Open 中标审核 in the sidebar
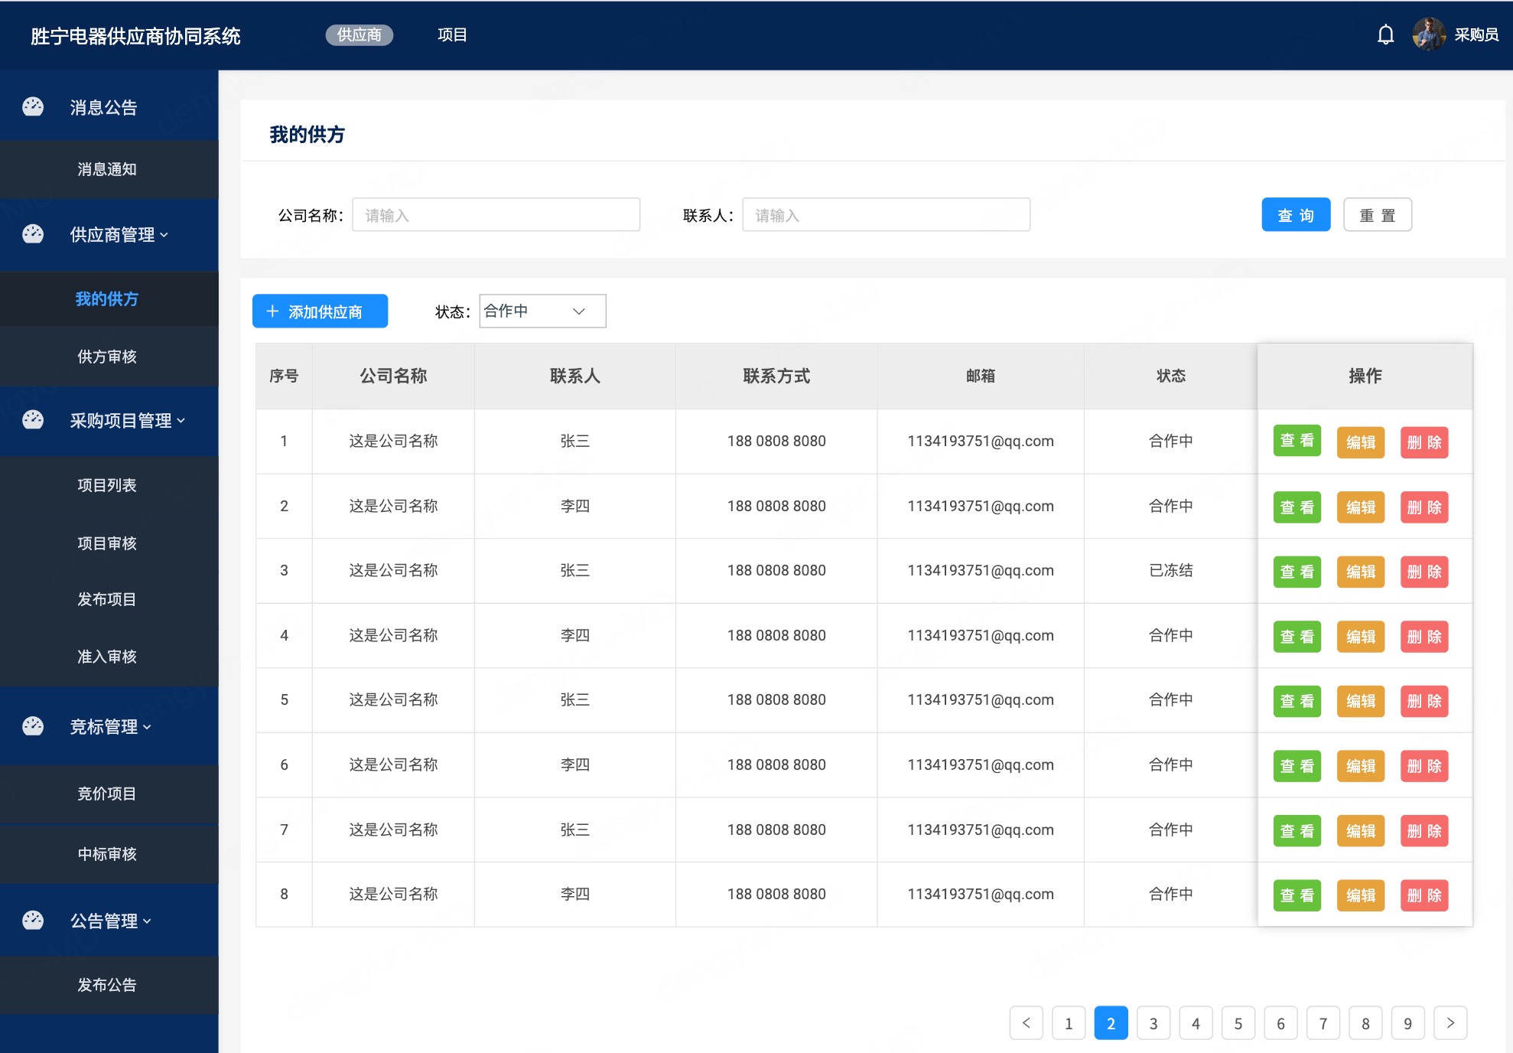The image size is (1513, 1053). click(107, 854)
